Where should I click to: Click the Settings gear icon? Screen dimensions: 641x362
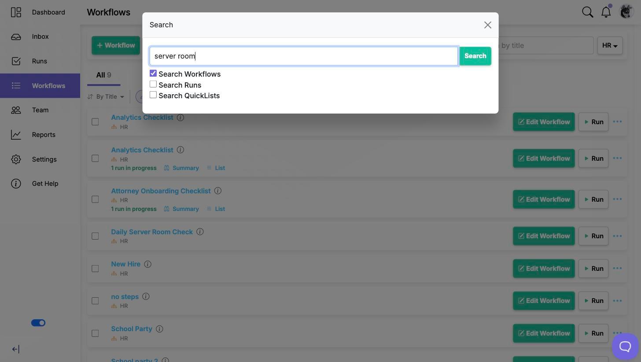click(16, 159)
